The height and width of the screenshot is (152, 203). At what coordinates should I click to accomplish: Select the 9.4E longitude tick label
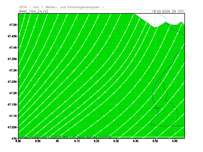pos(136,141)
